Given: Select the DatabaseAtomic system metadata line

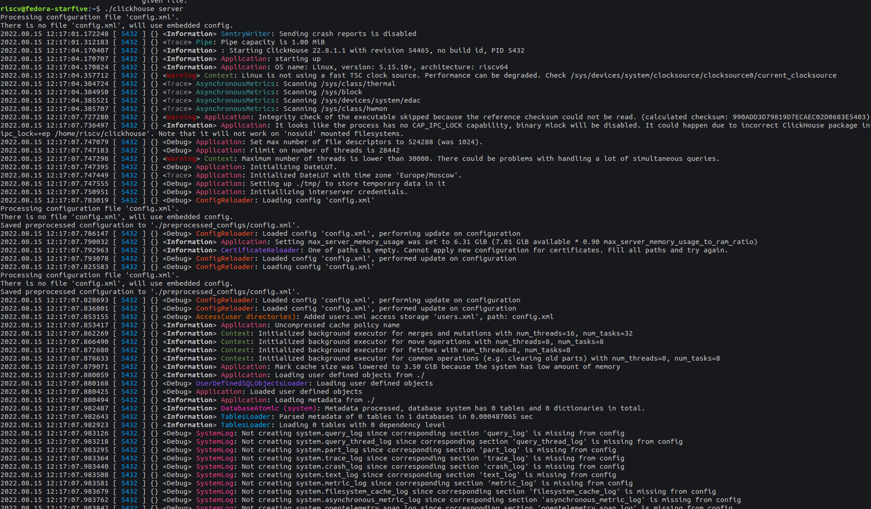Looking at the screenshot, I should [x=416, y=408].
